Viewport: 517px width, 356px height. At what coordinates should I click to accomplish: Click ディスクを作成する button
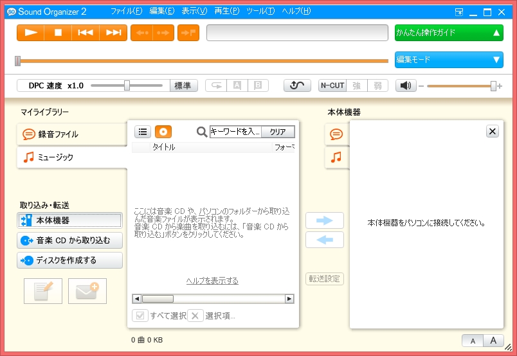click(x=69, y=260)
